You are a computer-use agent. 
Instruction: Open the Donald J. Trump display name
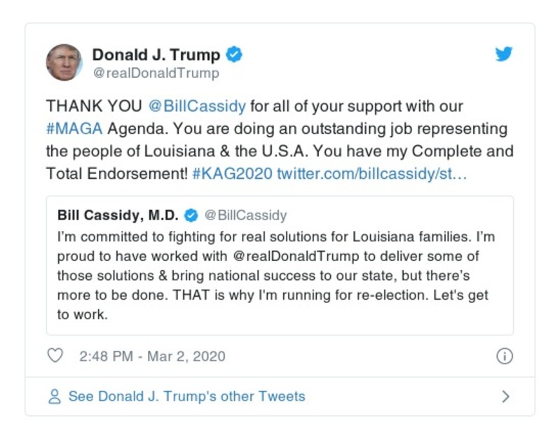(x=156, y=54)
